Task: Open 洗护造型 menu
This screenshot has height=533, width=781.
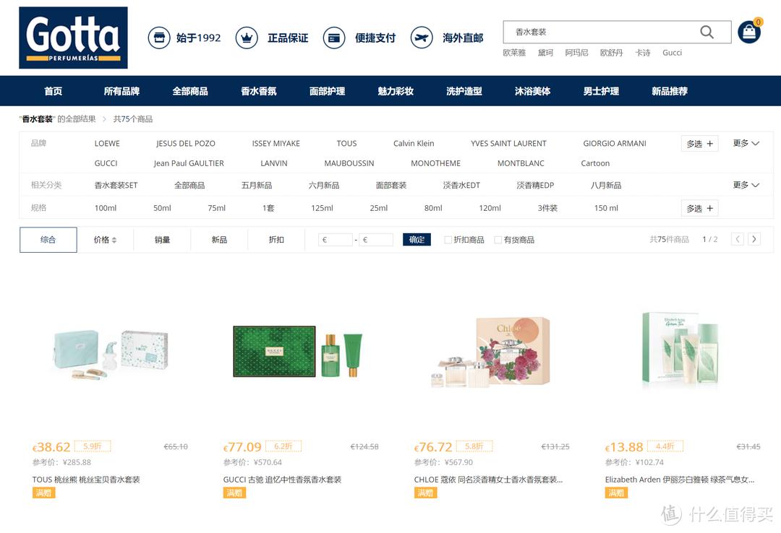Action: (x=464, y=91)
